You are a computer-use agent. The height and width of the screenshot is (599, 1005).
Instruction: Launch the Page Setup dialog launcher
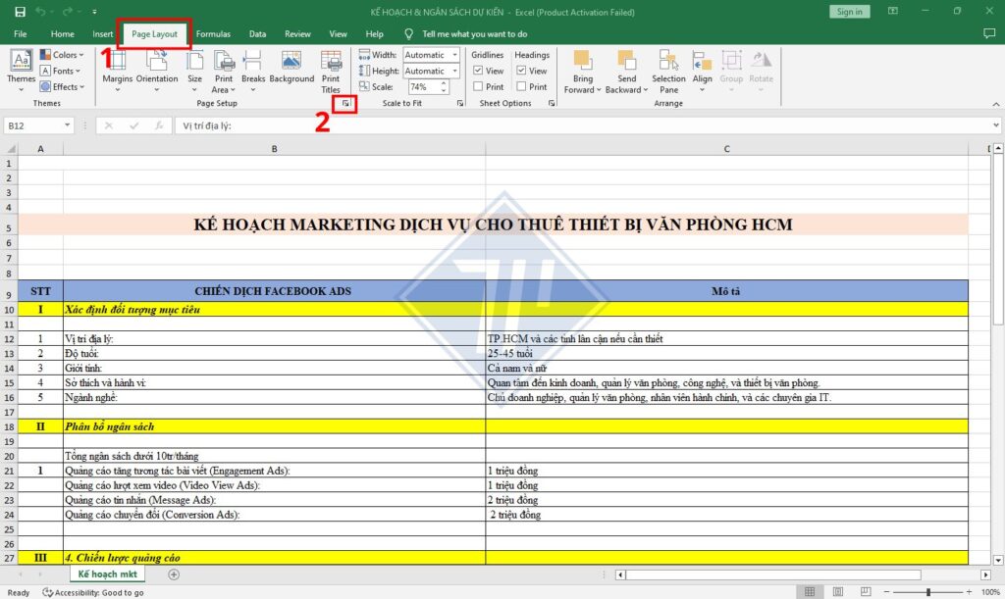345,103
